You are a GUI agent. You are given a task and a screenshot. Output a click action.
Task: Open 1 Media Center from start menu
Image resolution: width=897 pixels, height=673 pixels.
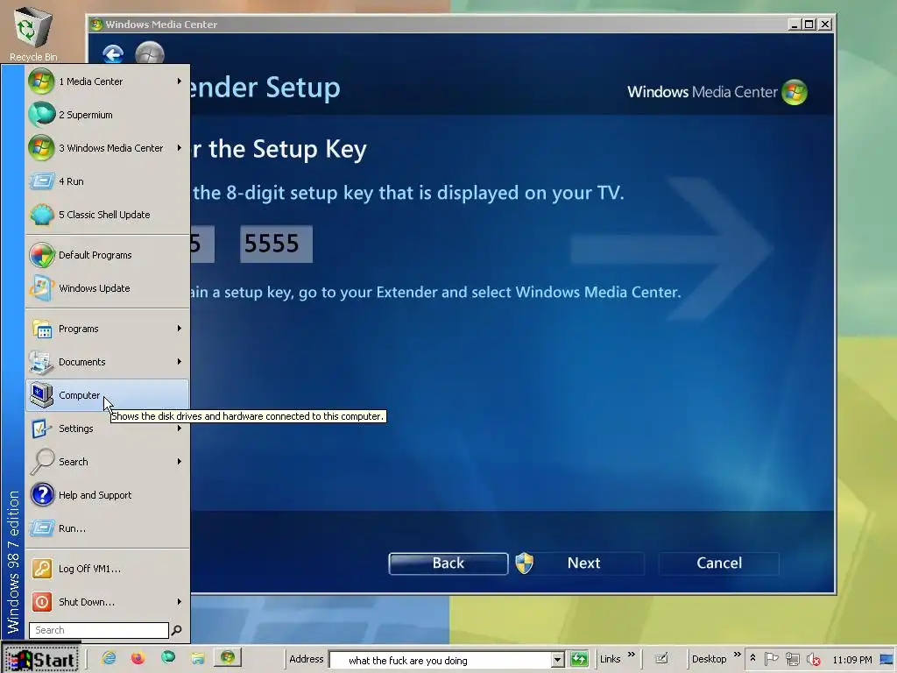click(x=107, y=81)
